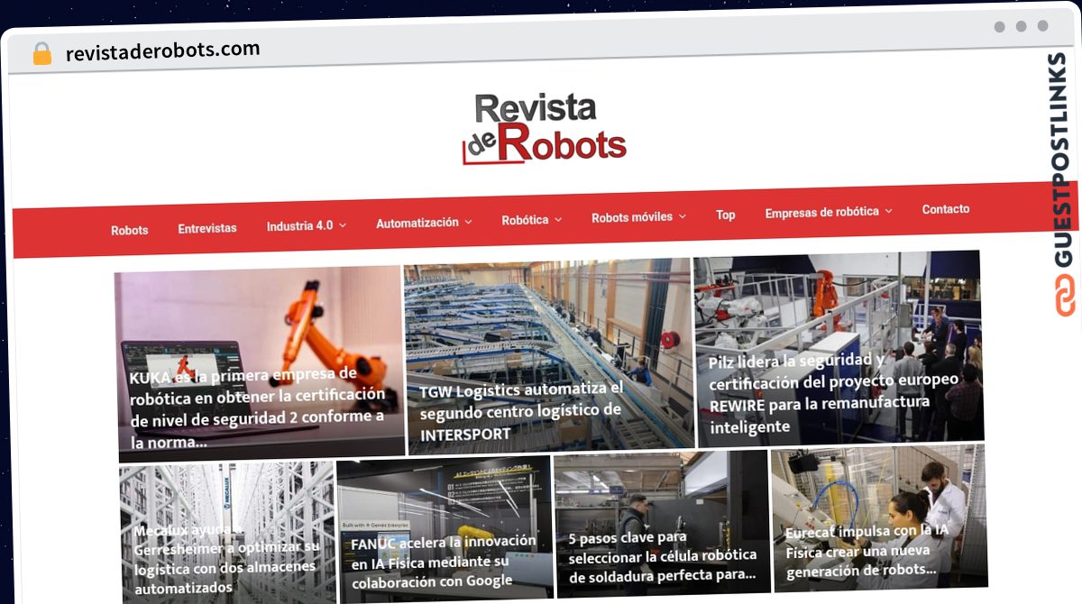Click the Eurecat lab researchers image
The width and height of the screenshot is (1082, 604).
[879, 518]
